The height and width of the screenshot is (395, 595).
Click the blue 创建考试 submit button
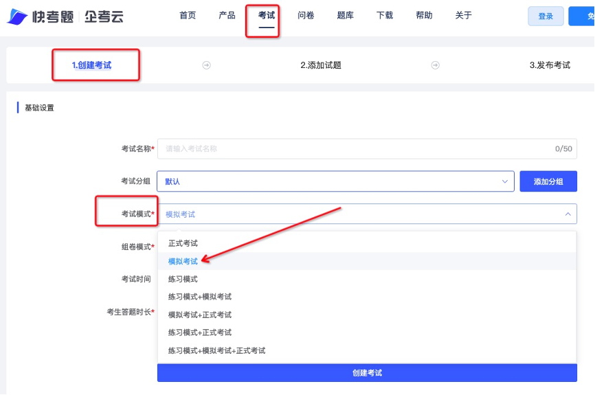[x=367, y=373]
